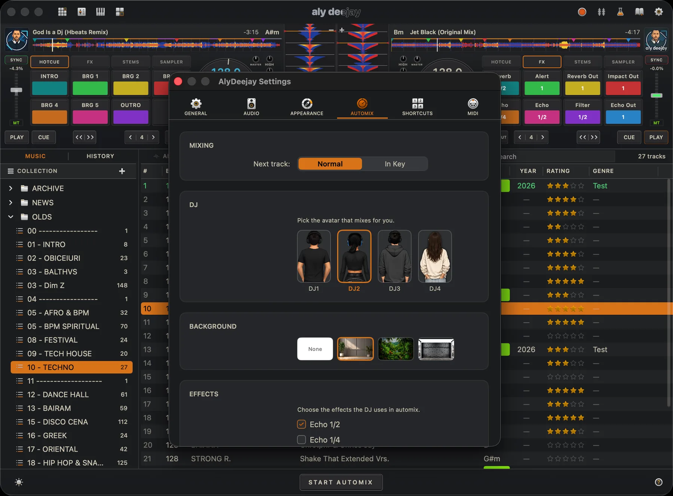
Task: Switch left deck pads to STEMS
Action: (x=131, y=62)
